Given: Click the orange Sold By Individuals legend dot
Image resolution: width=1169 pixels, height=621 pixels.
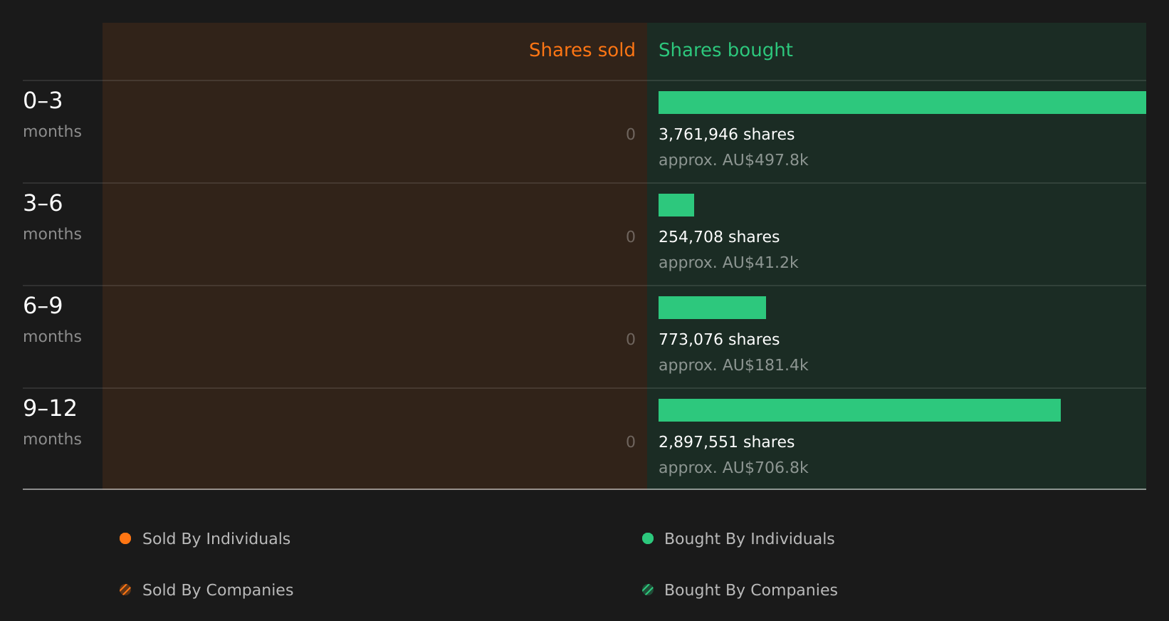Looking at the screenshot, I should pos(125,538).
